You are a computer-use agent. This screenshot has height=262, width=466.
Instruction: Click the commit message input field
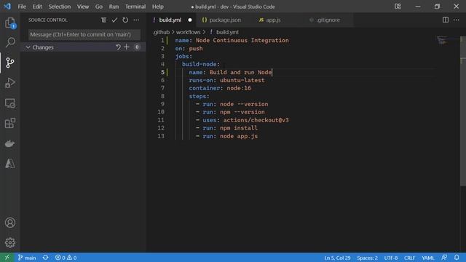(84, 34)
